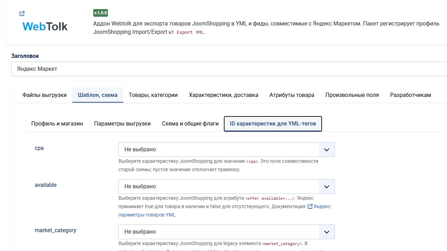Open the Товары, категории tab
447x251 pixels.
click(153, 95)
